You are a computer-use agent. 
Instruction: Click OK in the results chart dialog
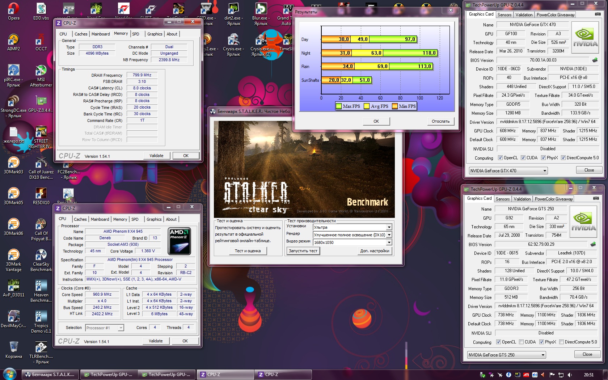(376, 121)
